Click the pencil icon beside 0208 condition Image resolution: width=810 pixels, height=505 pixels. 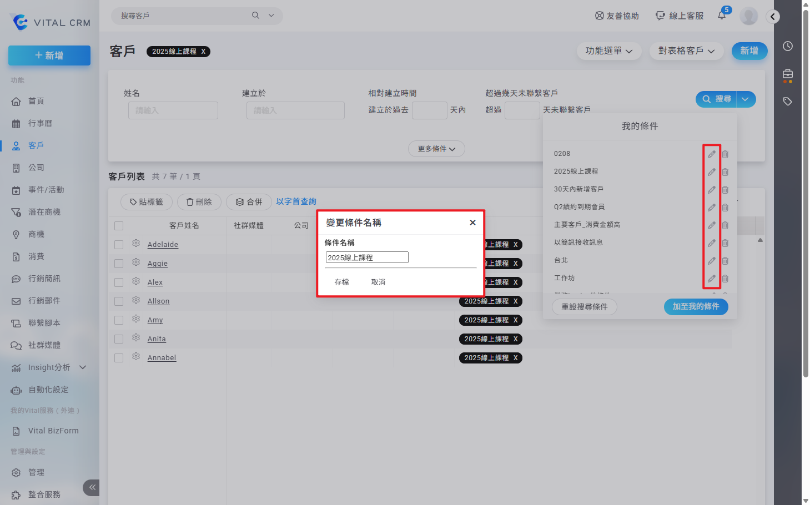(711, 154)
